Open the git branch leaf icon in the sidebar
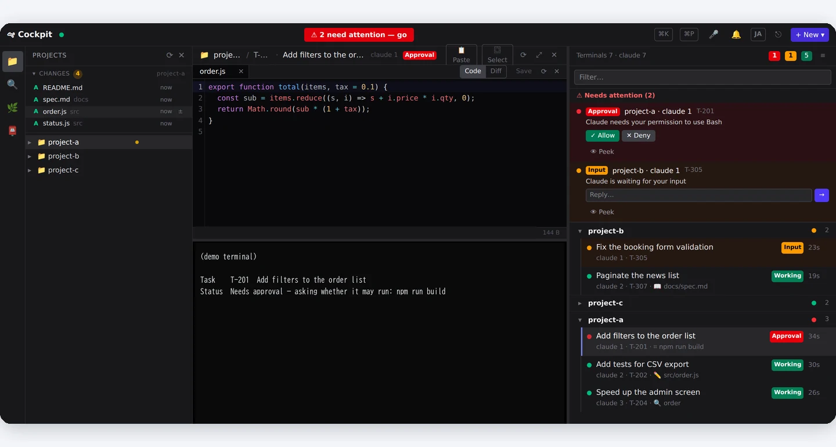 tap(12, 107)
